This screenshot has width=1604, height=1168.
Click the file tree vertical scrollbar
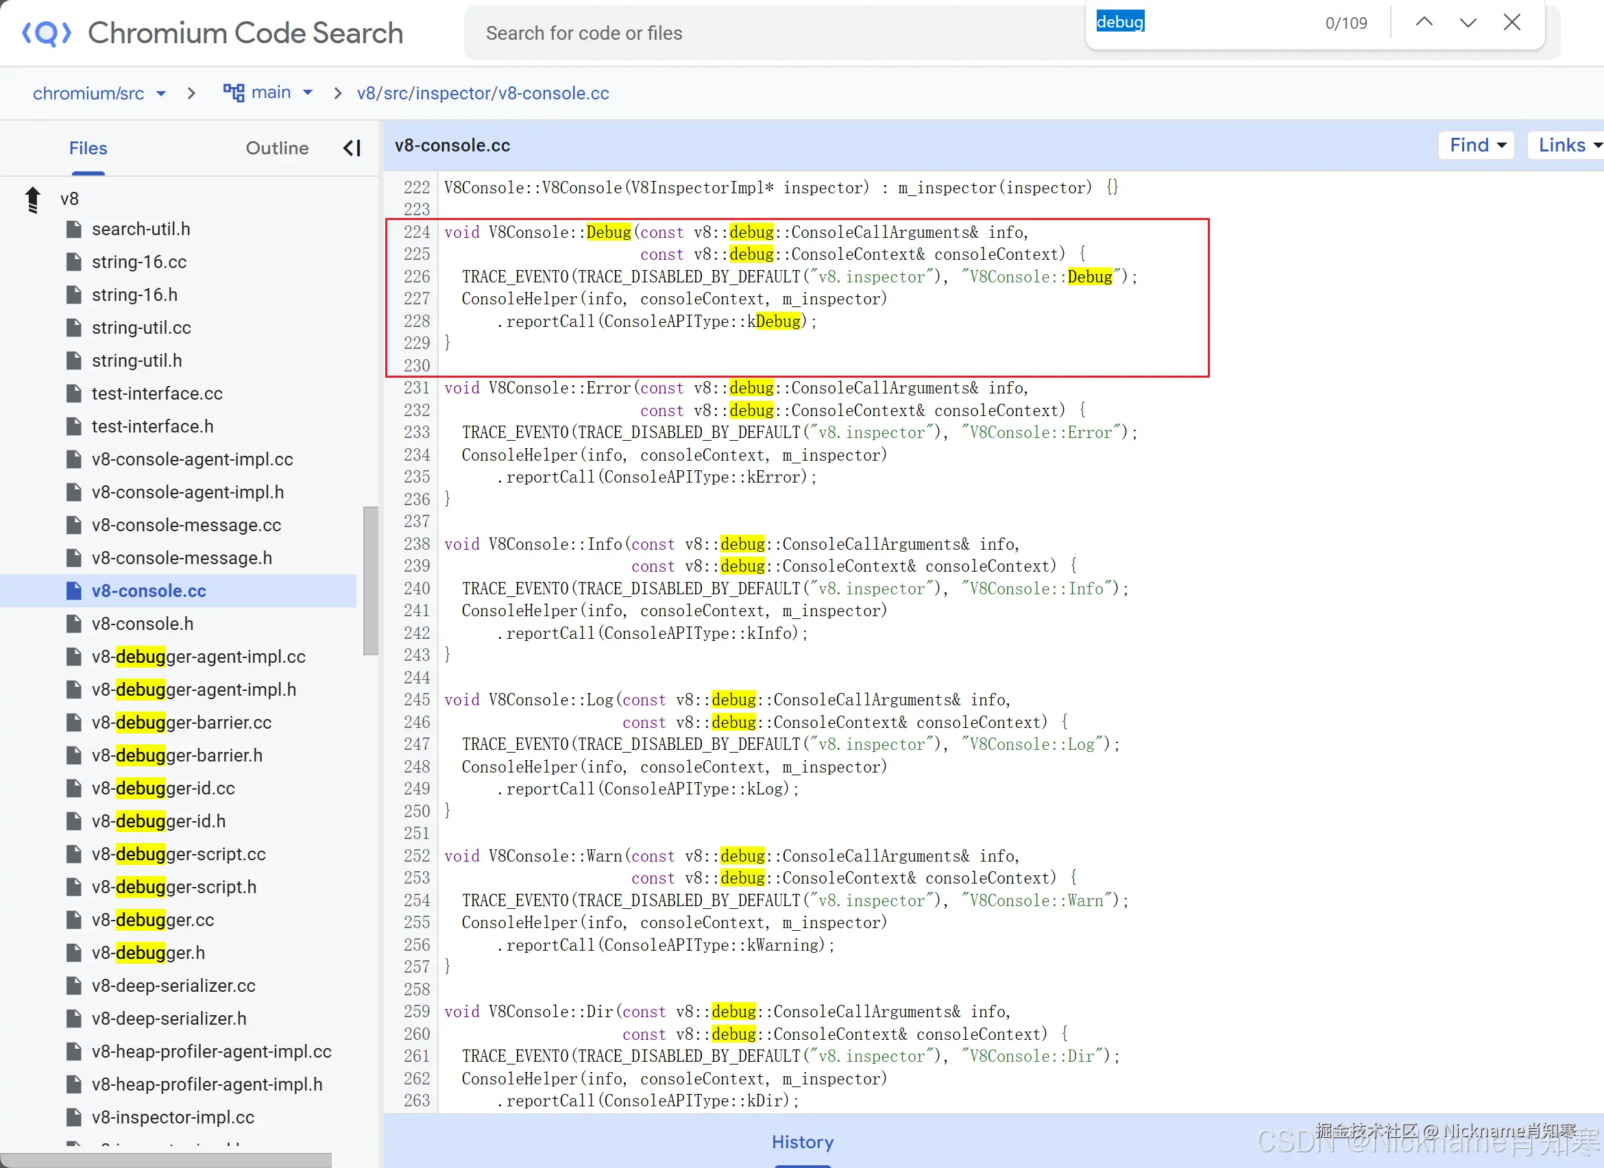pos(371,580)
